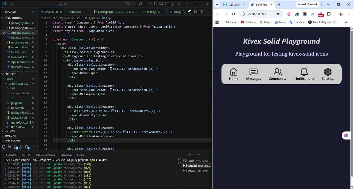Open Chrome three-dot menu
The image size is (354, 189).
click(x=349, y=14)
